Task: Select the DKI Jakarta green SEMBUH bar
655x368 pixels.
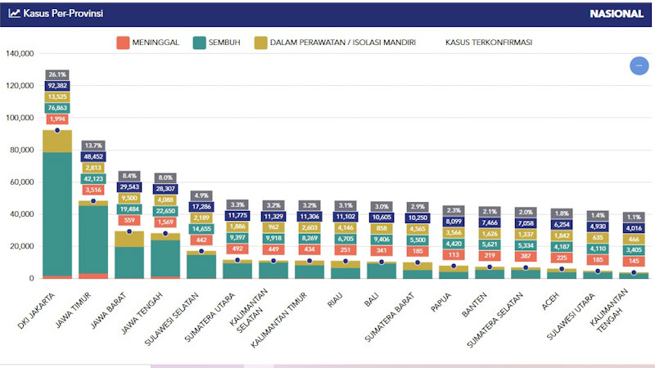Action: pyautogui.click(x=57, y=213)
